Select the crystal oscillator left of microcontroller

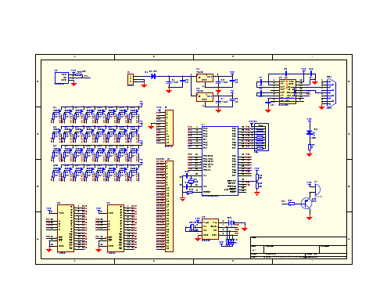(x=192, y=181)
